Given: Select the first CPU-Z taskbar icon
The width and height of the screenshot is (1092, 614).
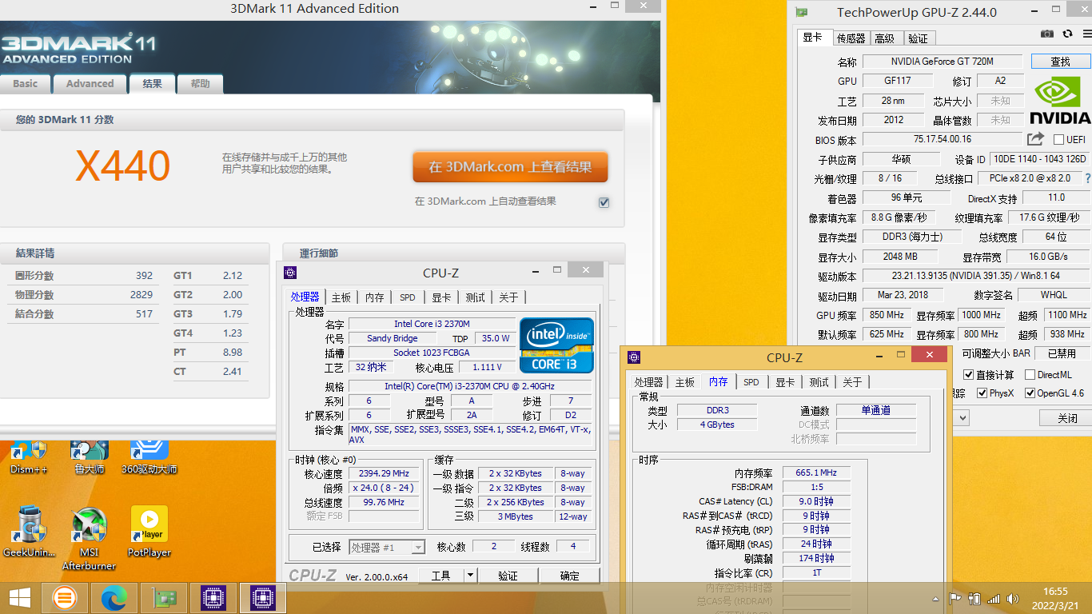Looking at the screenshot, I should click(213, 597).
